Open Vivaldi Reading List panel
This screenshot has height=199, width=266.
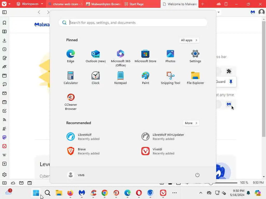(x=4, y=31)
